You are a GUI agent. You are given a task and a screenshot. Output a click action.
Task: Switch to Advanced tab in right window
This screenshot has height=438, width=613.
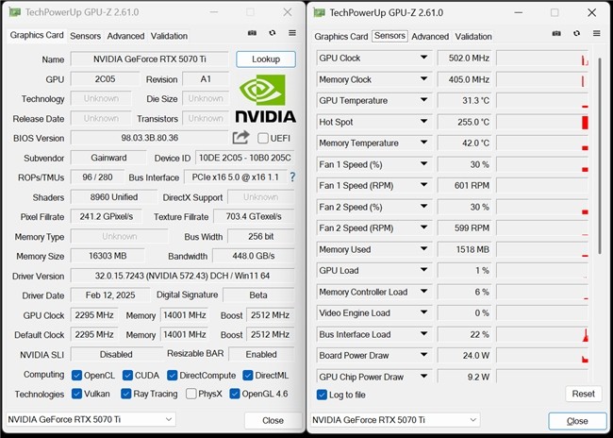coord(430,37)
